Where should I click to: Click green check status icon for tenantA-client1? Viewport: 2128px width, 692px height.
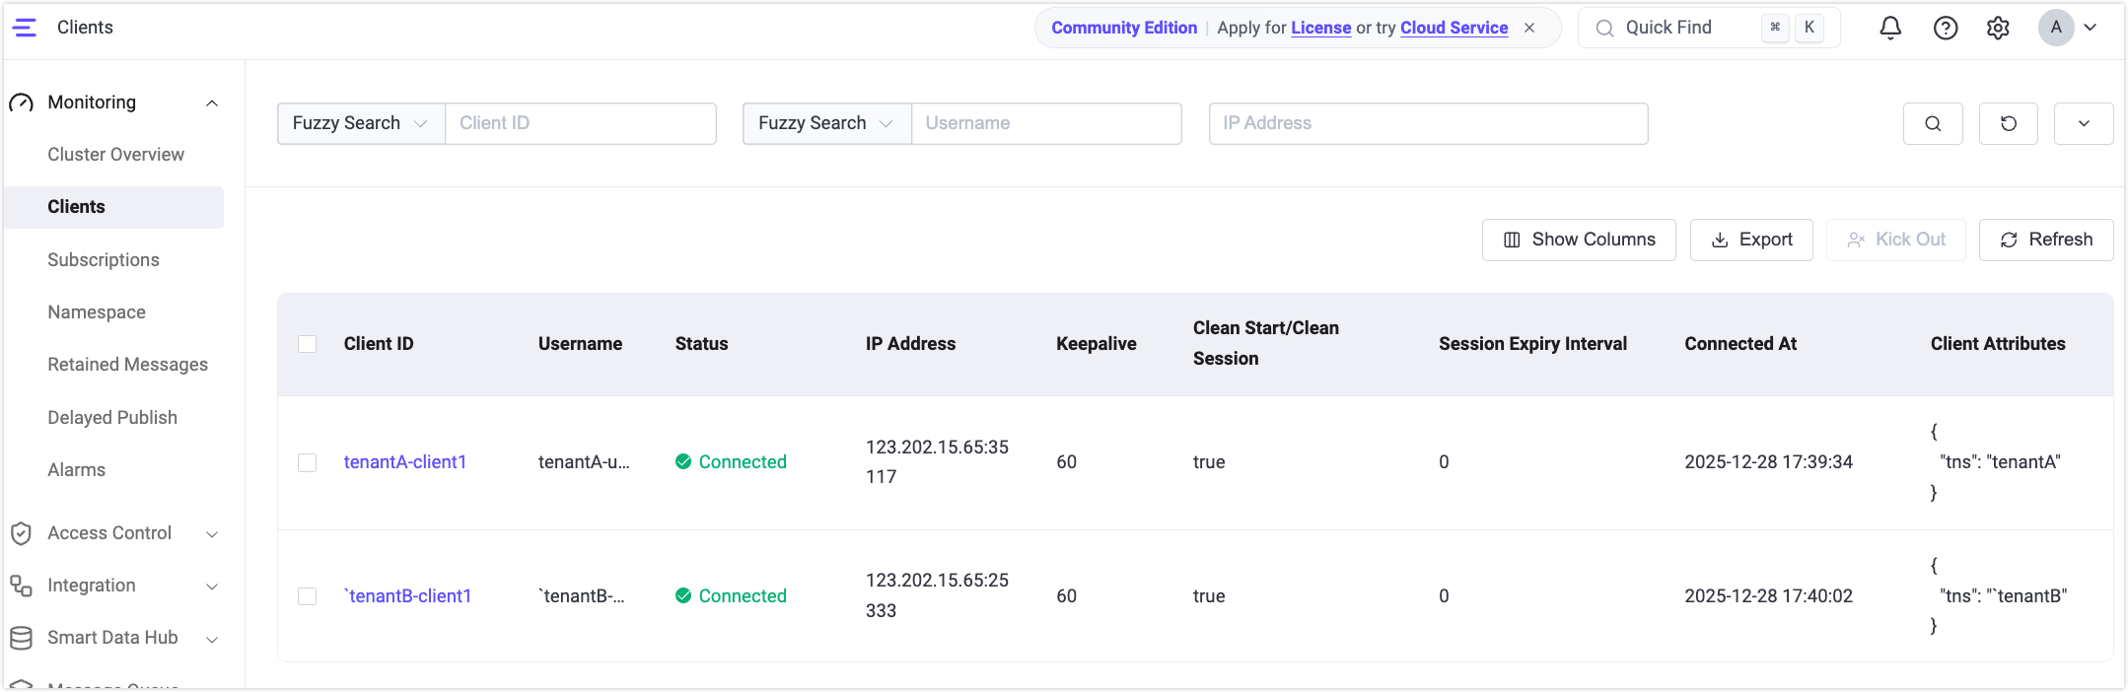(682, 461)
